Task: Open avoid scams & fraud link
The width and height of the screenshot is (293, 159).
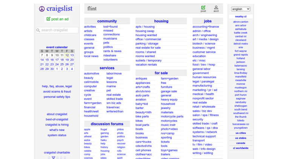Action: (x=57, y=91)
